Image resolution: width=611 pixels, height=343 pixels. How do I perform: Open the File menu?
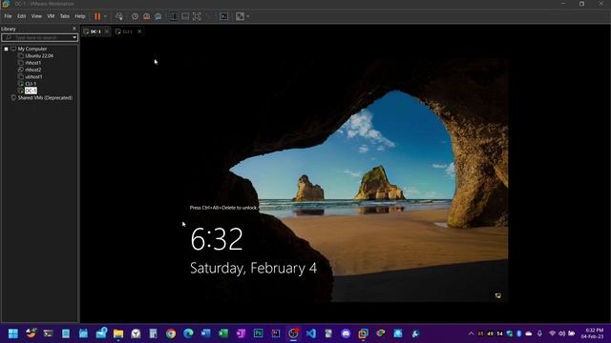8,16
